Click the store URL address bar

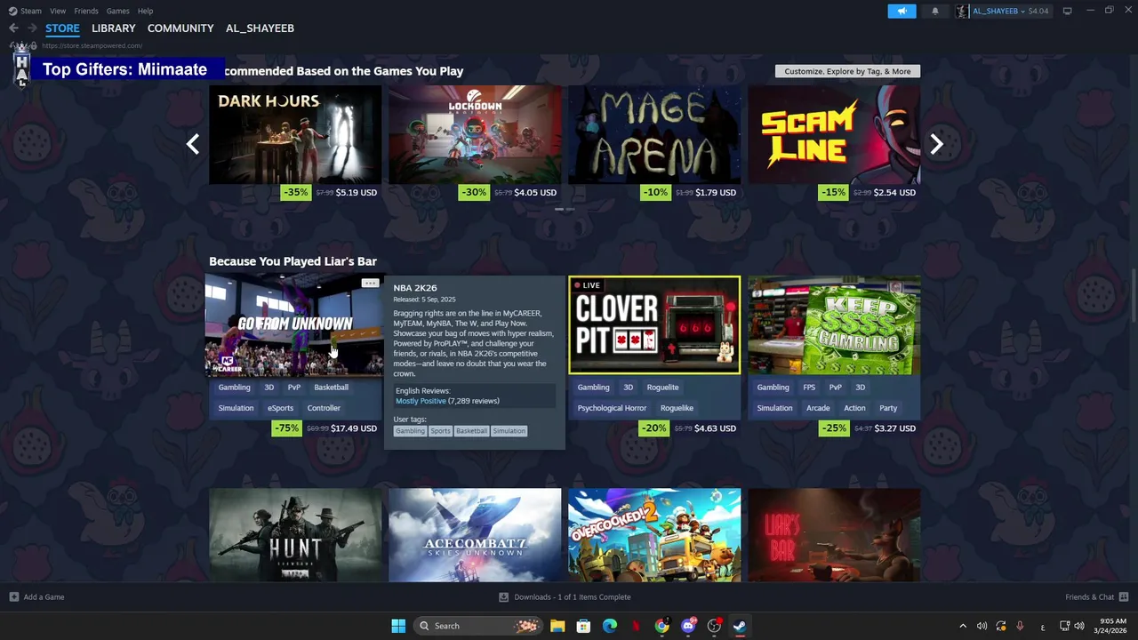pyautogui.click(x=92, y=45)
